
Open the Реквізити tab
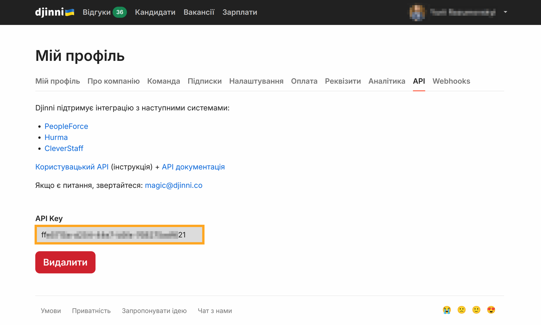point(343,81)
